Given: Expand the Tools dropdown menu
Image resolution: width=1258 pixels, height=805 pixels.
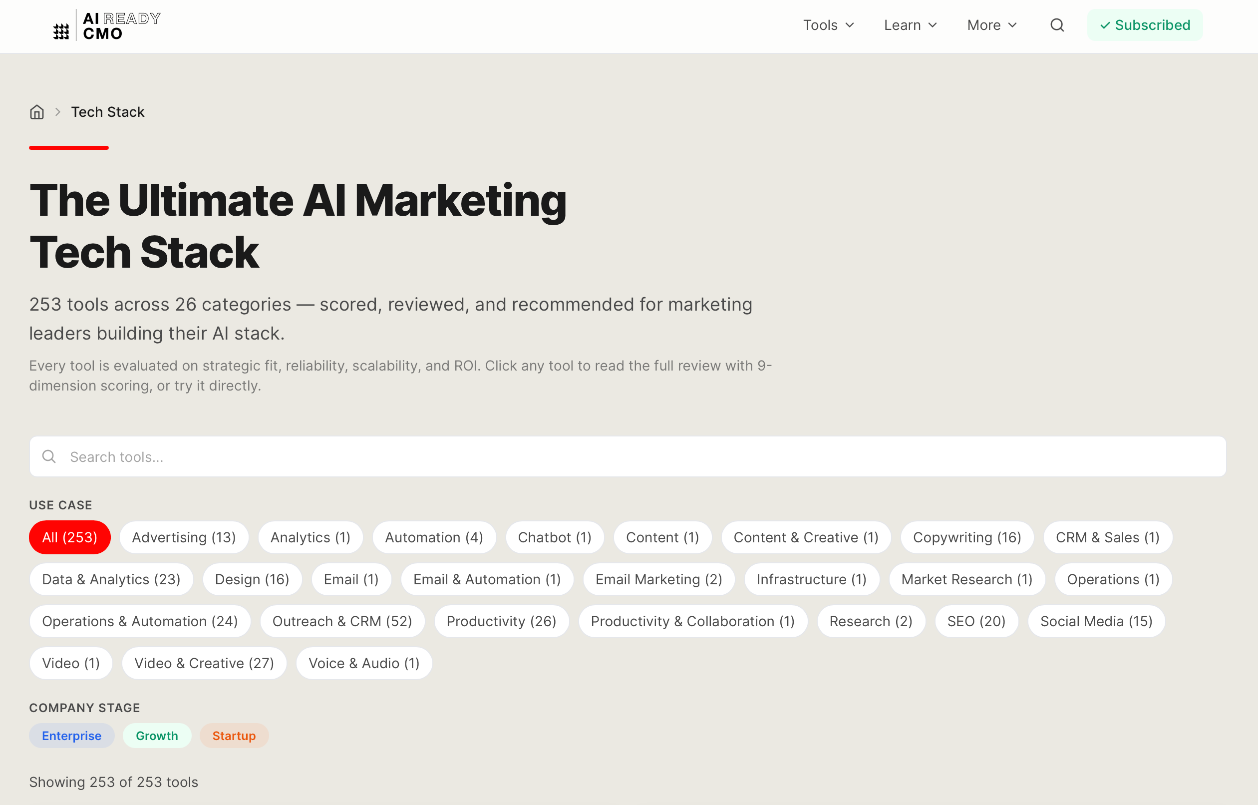Looking at the screenshot, I should pyautogui.click(x=829, y=25).
